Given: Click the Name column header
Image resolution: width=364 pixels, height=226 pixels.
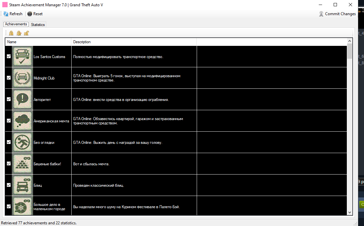Looking at the screenshot, I should [38, 42].
